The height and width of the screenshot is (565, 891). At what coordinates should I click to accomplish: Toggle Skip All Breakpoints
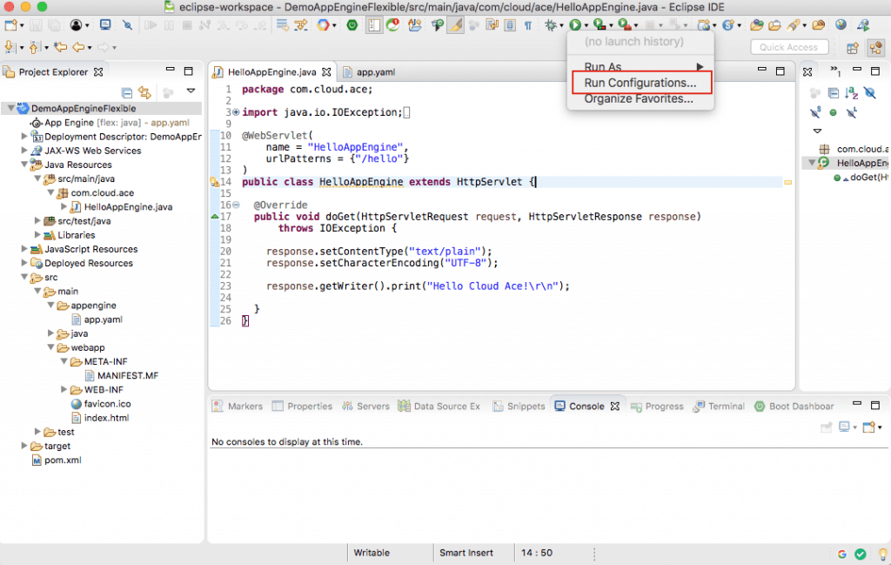click(x=126, y=26)
